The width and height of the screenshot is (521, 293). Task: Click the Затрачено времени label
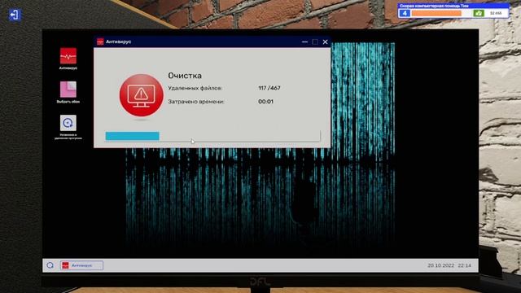(196, 101)
